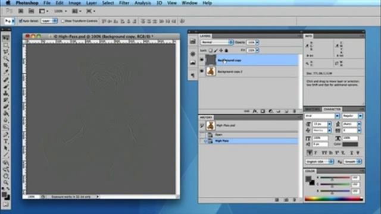
Task: Launch Bridge from the application bar
Action: click(21, 11)
